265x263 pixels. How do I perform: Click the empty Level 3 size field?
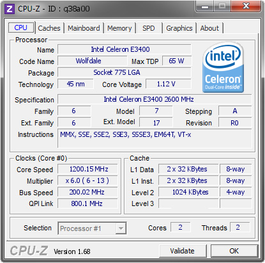[188, 203]
